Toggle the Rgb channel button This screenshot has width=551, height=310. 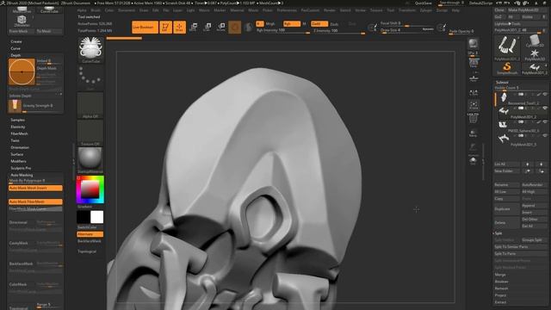click(291, 24)
